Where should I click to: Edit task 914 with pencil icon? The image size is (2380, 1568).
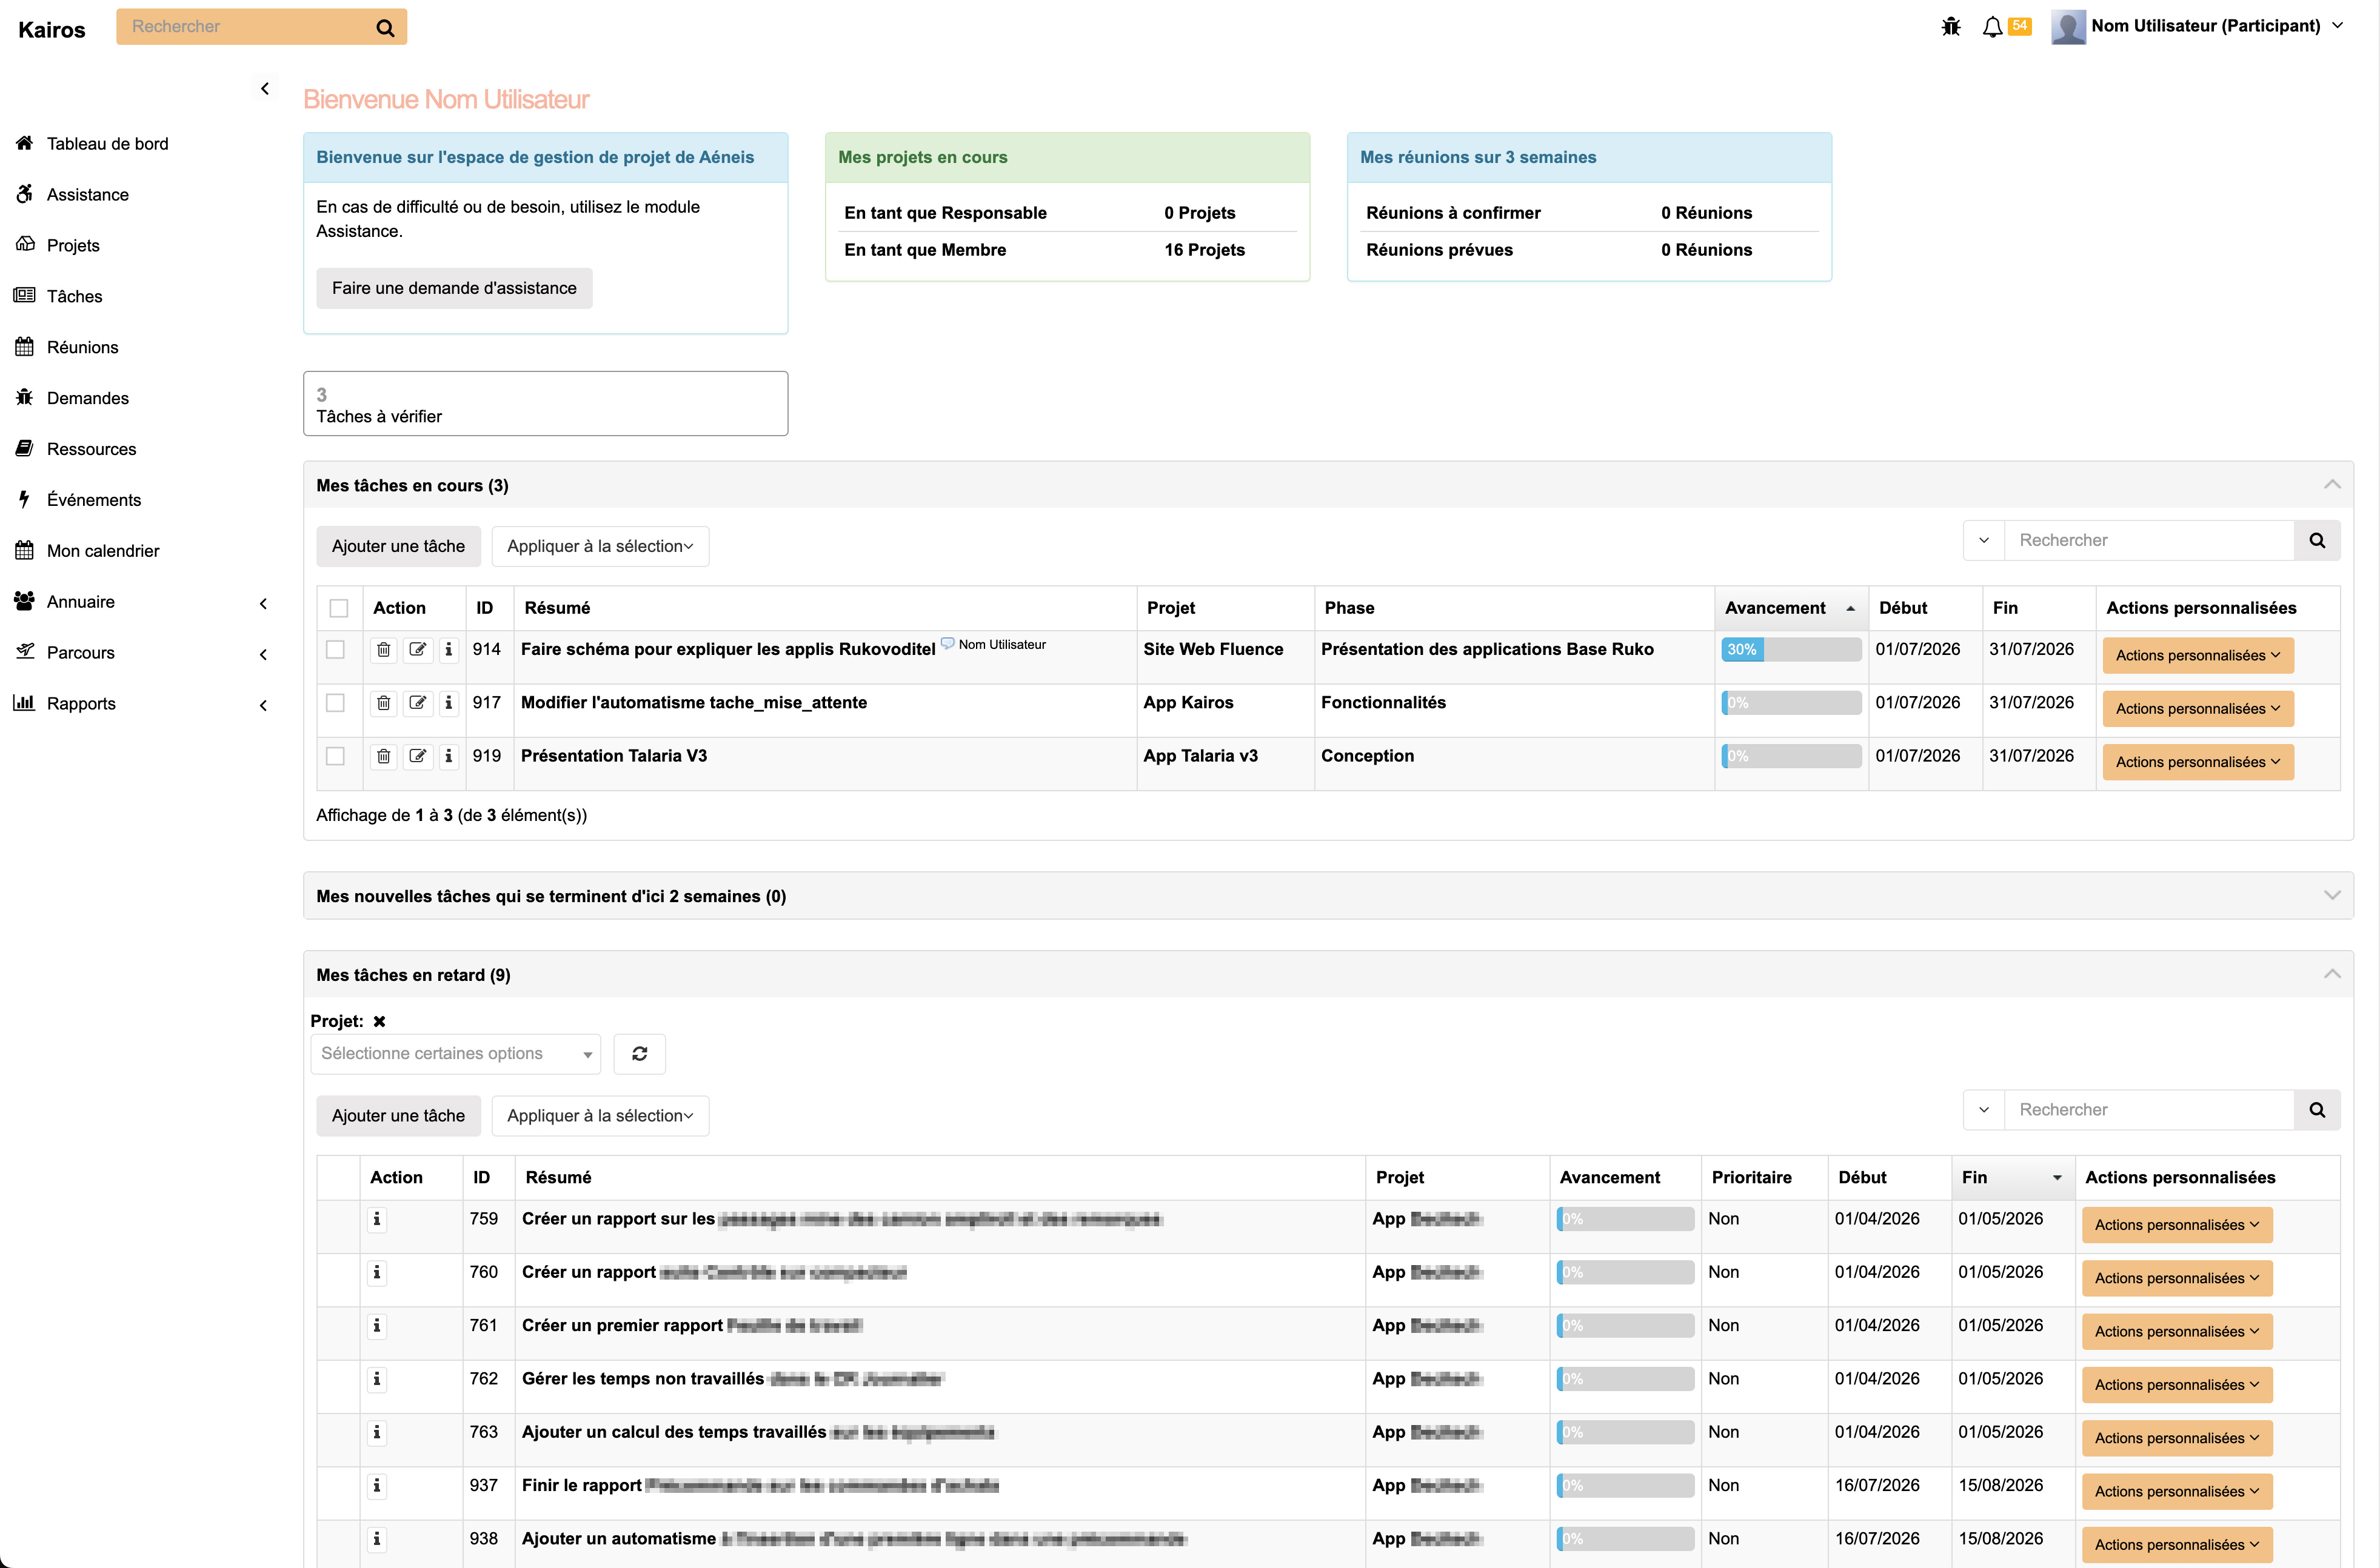coord(417,650)
